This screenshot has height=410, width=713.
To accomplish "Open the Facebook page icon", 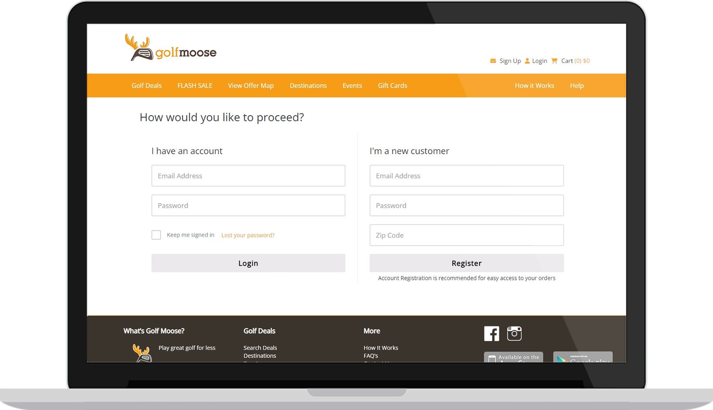I will (x=492, y=333).
